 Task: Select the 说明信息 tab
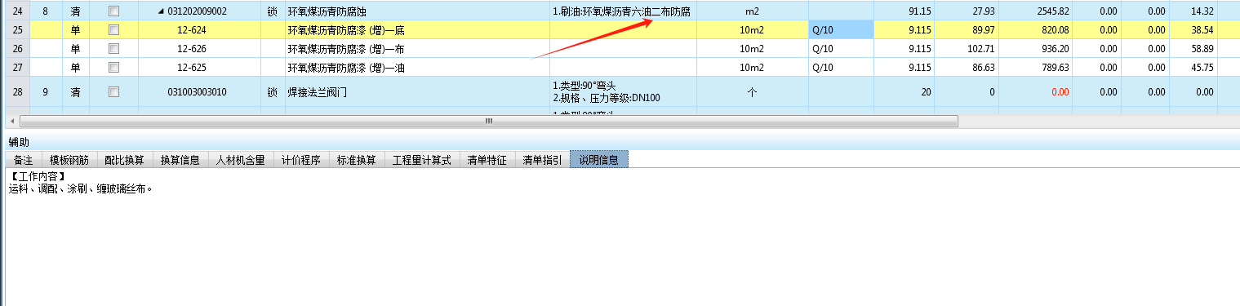pyautogui.click(x=599, y=160)
